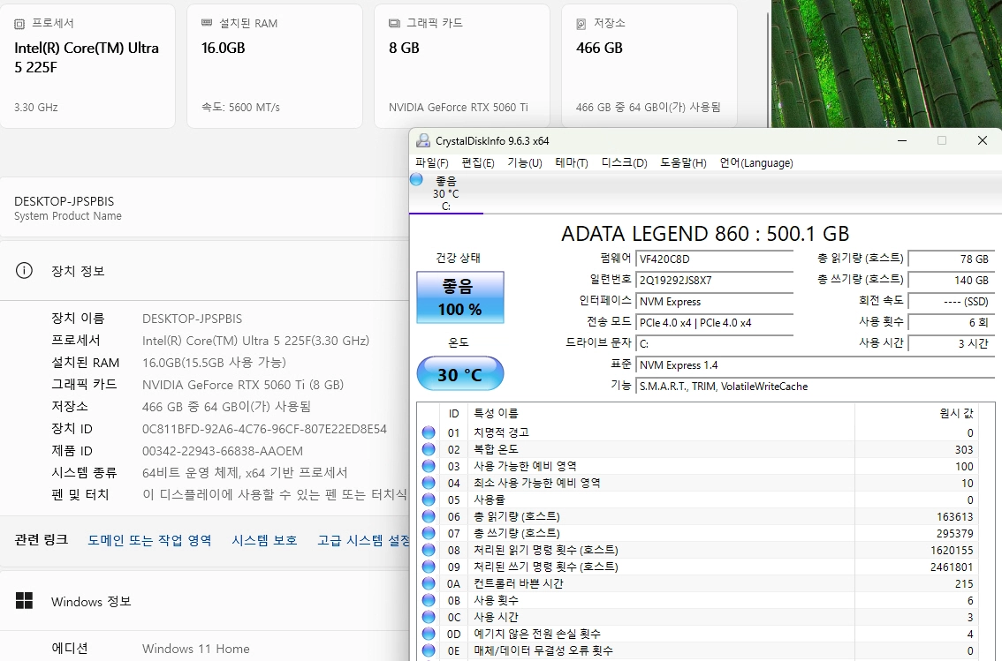
Task: Click the 표준 field showing NVM Express 1.4
Action: (x=815, y=365)
